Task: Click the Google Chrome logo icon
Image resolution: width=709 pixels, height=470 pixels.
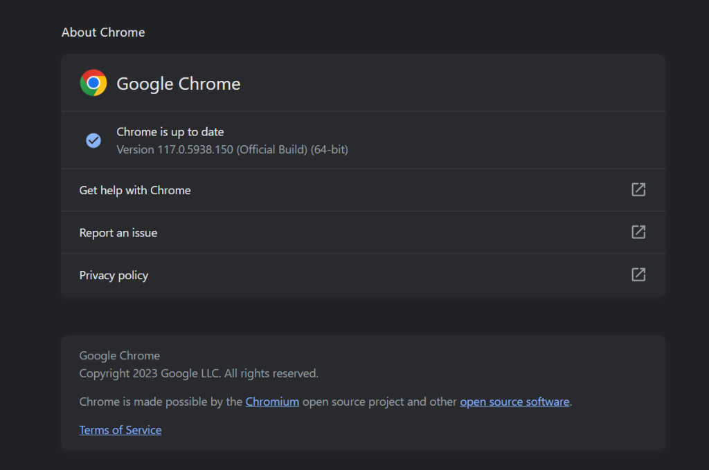Action: coord(93,83)
